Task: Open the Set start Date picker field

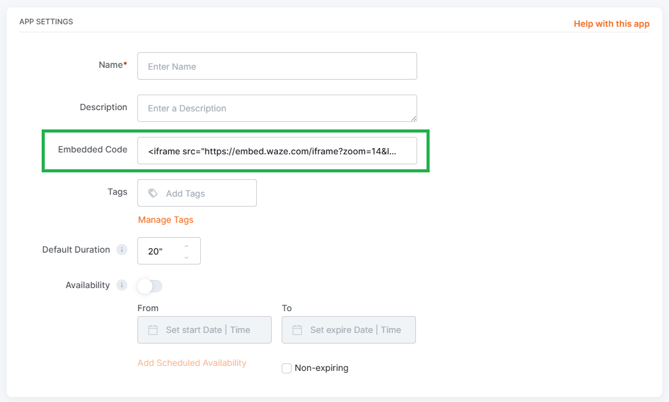Action: tap(208, 330)
